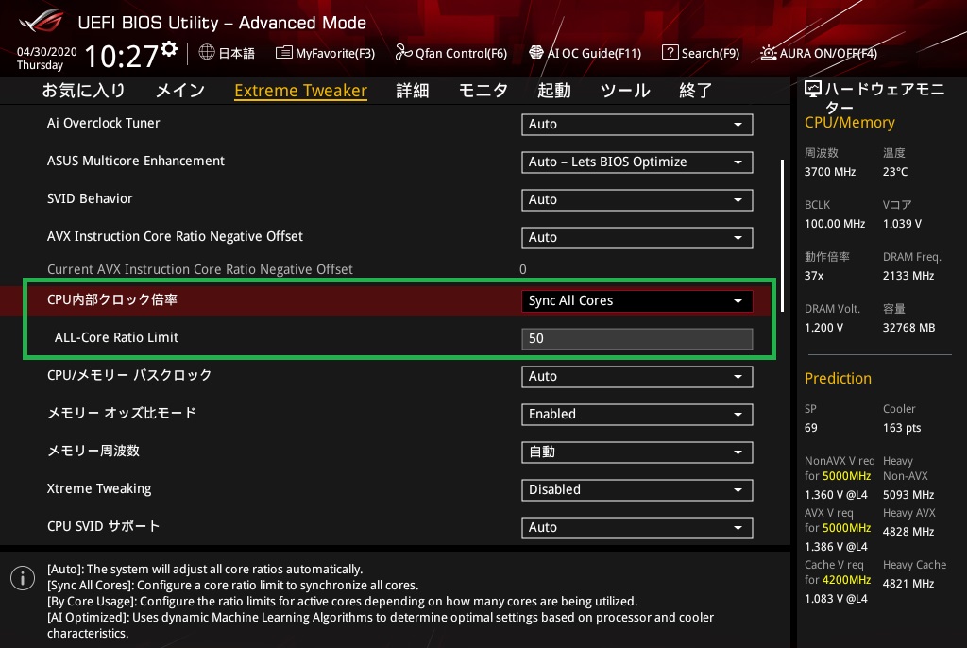Expand ASUS Multicore Enhancement dropdown
Screen dimensions: 967x648
point(636,162)
